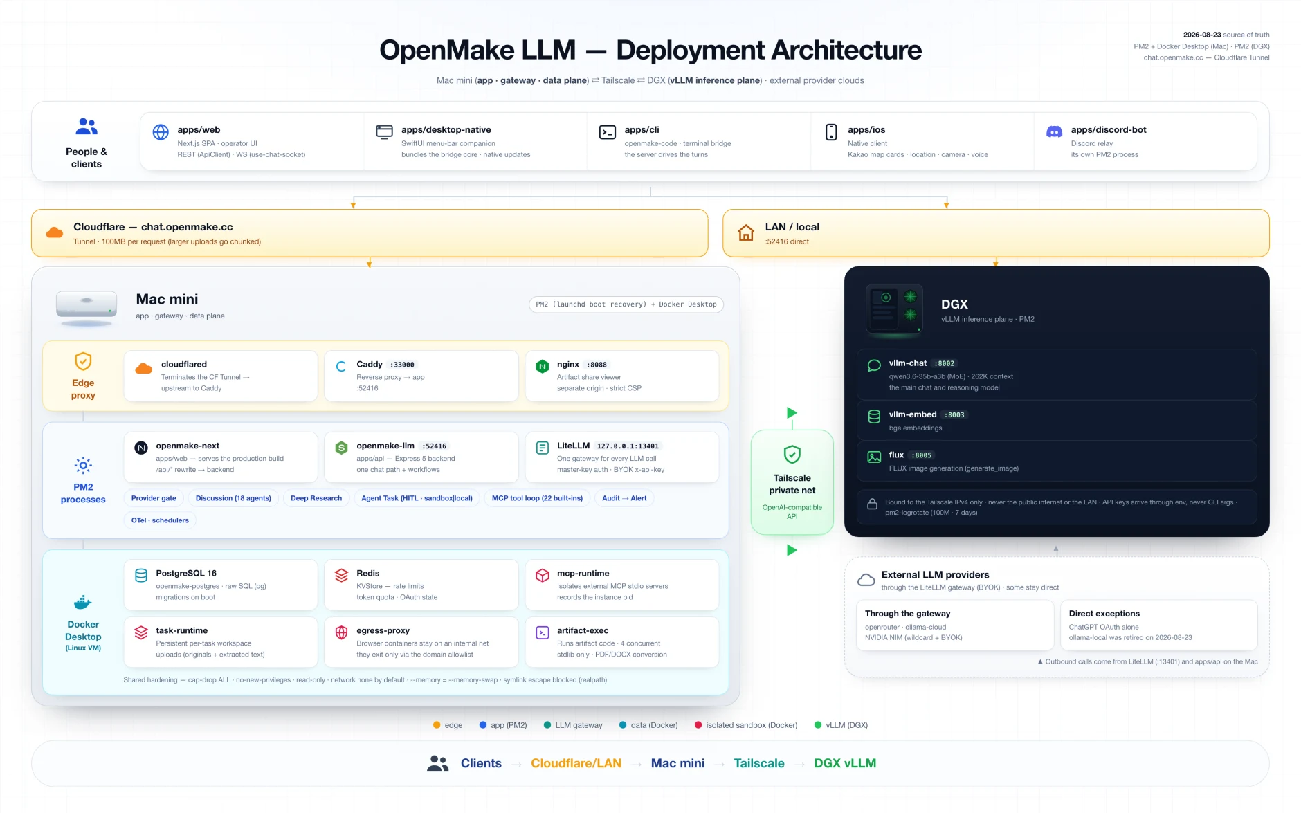The width and height of the screenshot is (1301, 813).
Task: Click the Caddy C icon
Action: (x=341, y=367)
